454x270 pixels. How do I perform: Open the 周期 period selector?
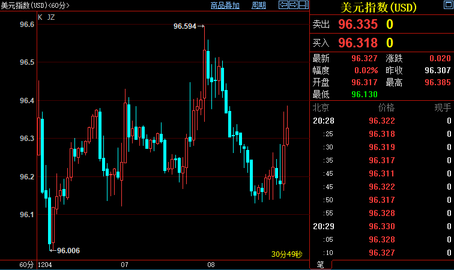258,5
